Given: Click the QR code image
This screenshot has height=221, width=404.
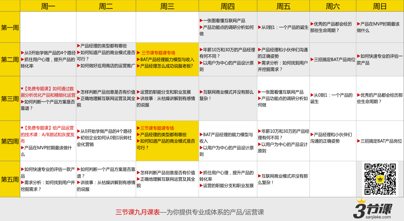Looking at the screenshot, I should [x=380, y=179].
